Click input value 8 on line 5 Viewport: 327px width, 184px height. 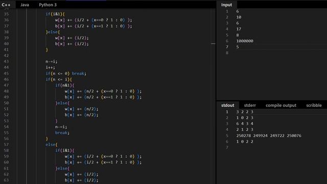coord(238,35)
